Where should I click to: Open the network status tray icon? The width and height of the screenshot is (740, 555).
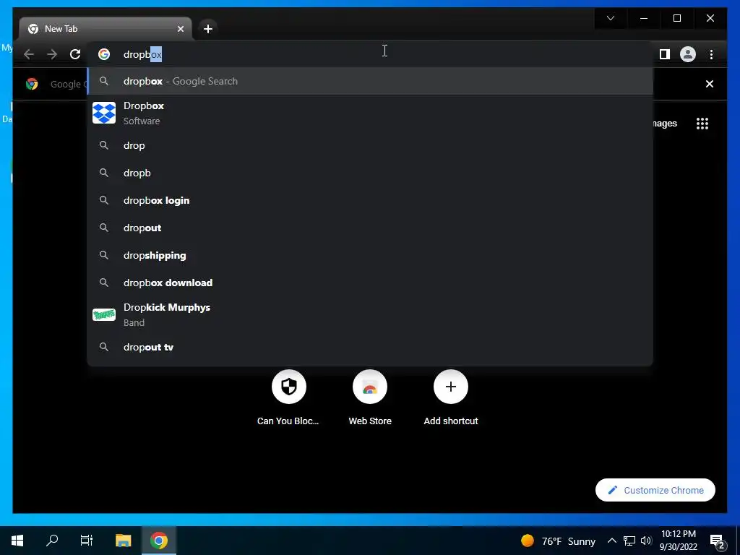[x=629, y=541]
